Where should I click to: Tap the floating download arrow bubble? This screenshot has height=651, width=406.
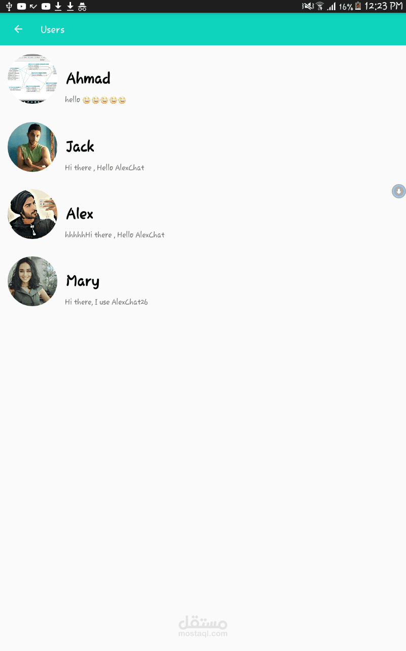(x=399, y=191)
